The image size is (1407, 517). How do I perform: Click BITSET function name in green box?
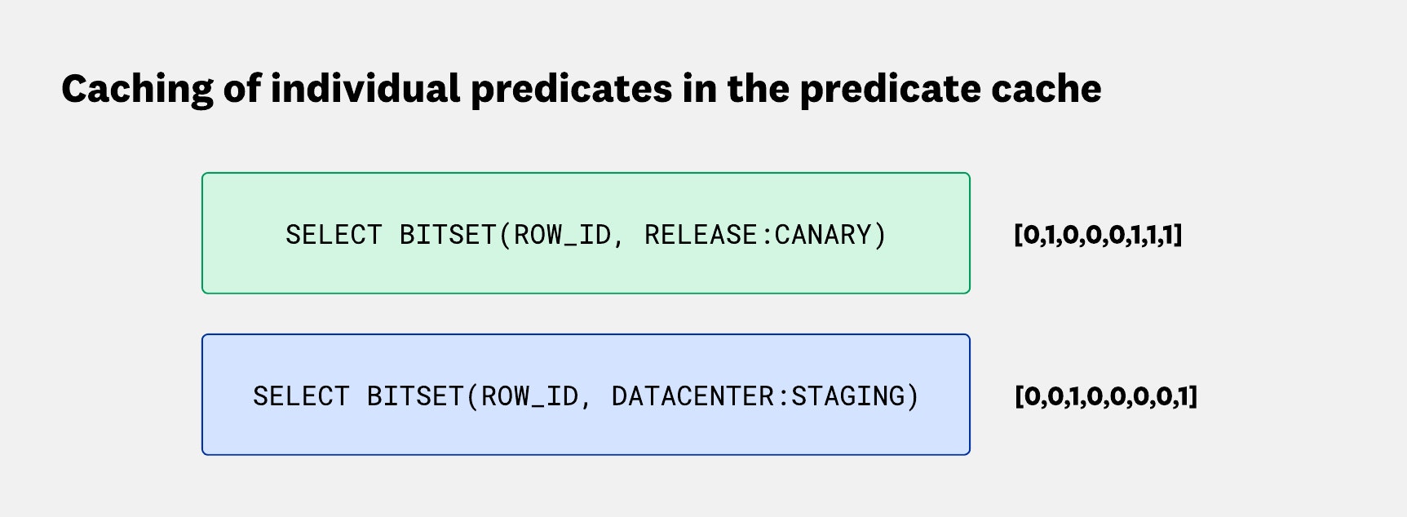[x=447, y=235]
